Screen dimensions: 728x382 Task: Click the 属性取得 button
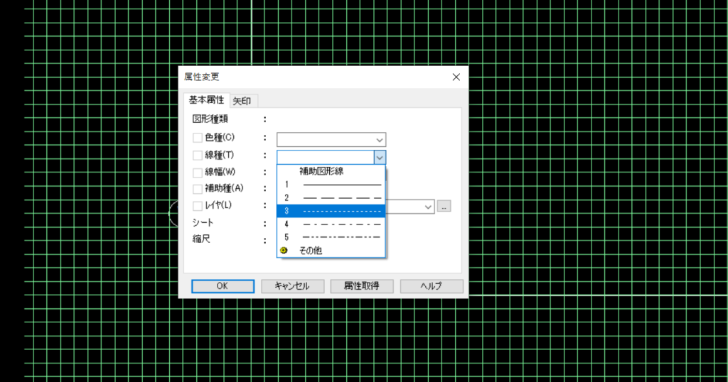point(361,286)
